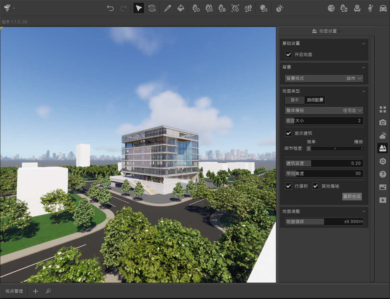Image resolution: width=390 pixels, height=299 pixels.
Task: Collapse the 地面调整 section
Action: 363,211
